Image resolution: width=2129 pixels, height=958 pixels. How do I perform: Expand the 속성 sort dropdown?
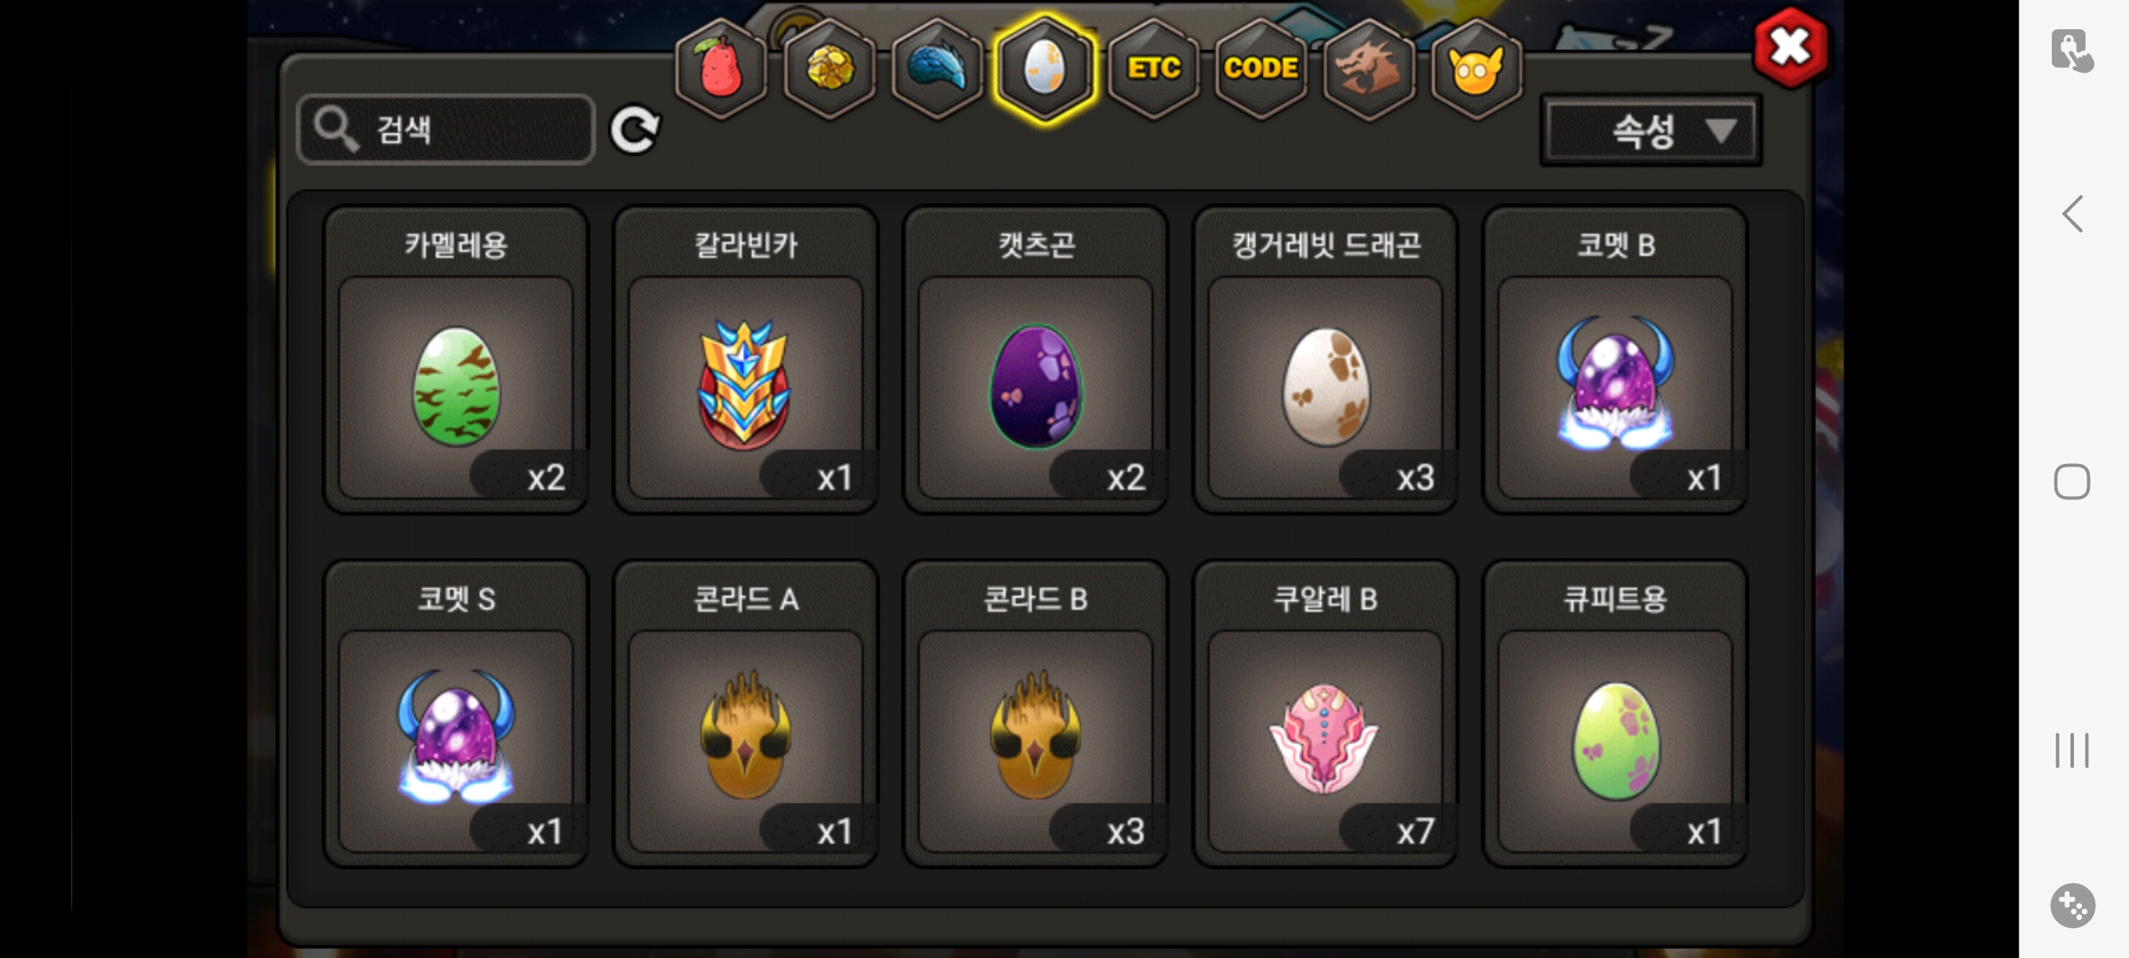pyautogui.click(x=1651, y=131)
